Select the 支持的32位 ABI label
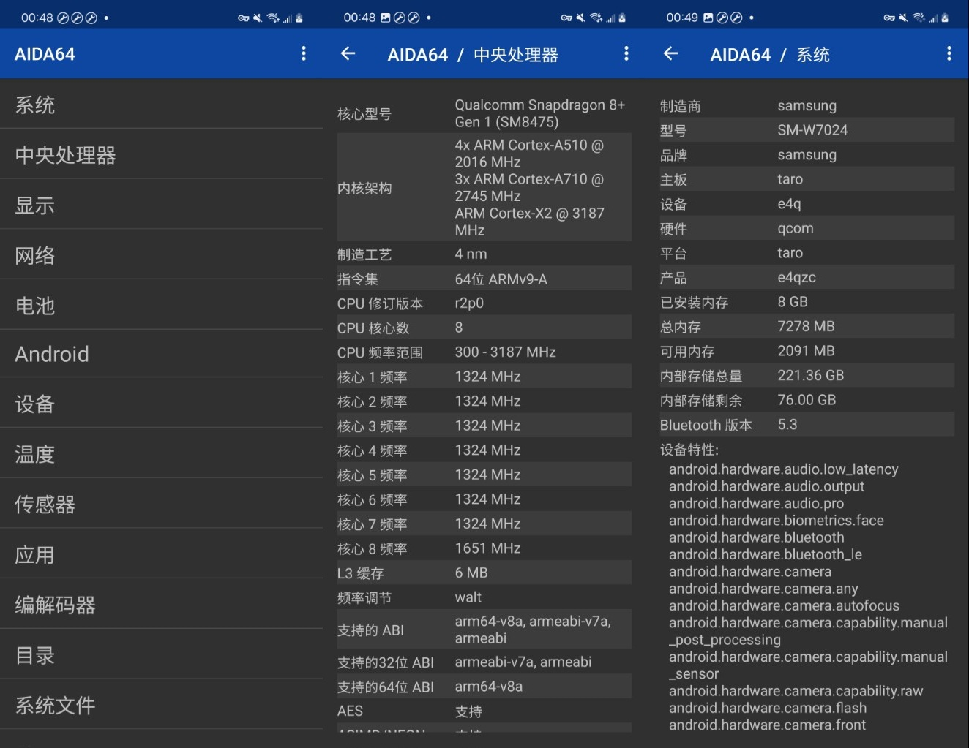Image resolution: width=969 pixels, height=748 pixels. [x=386, y=662]
